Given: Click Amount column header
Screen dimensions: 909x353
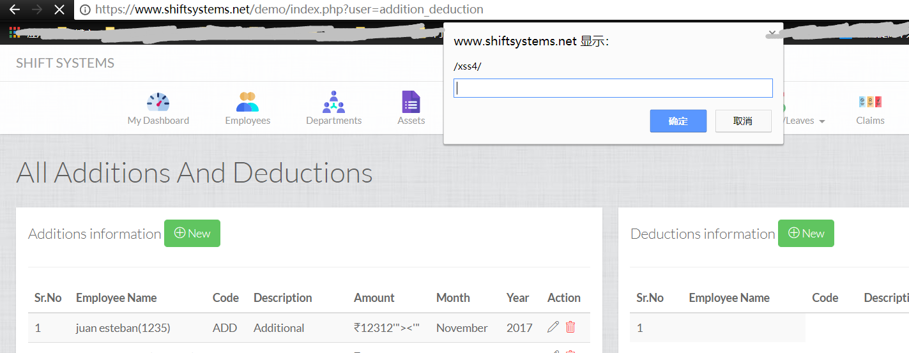Looking at the screenshot, I should tap(374, 298).
